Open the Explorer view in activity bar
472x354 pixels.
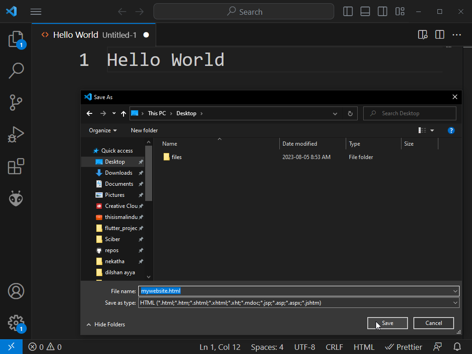coord(16,40)
